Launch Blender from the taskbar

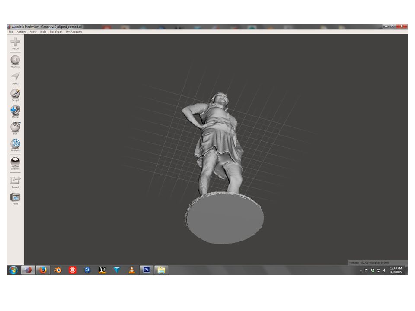[x=57, y=270]
